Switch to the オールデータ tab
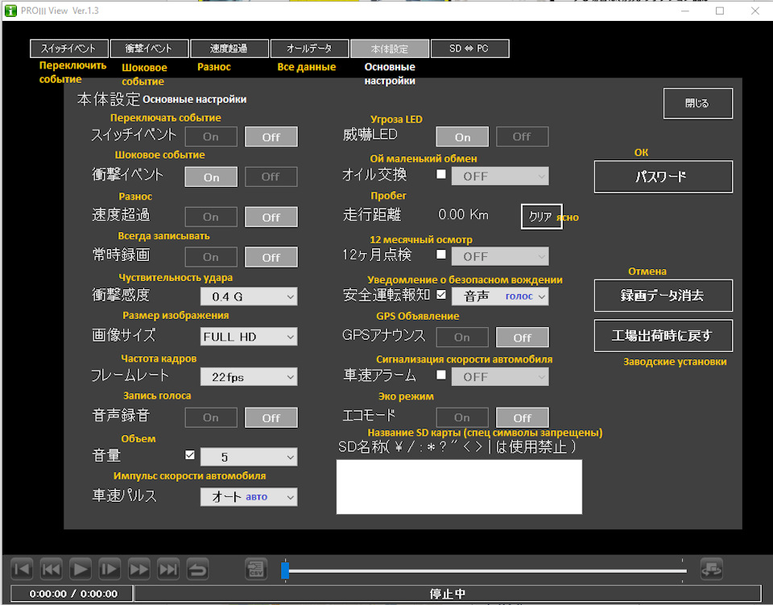The height and width of the screenshot is (605, 773). click(309, 48)
